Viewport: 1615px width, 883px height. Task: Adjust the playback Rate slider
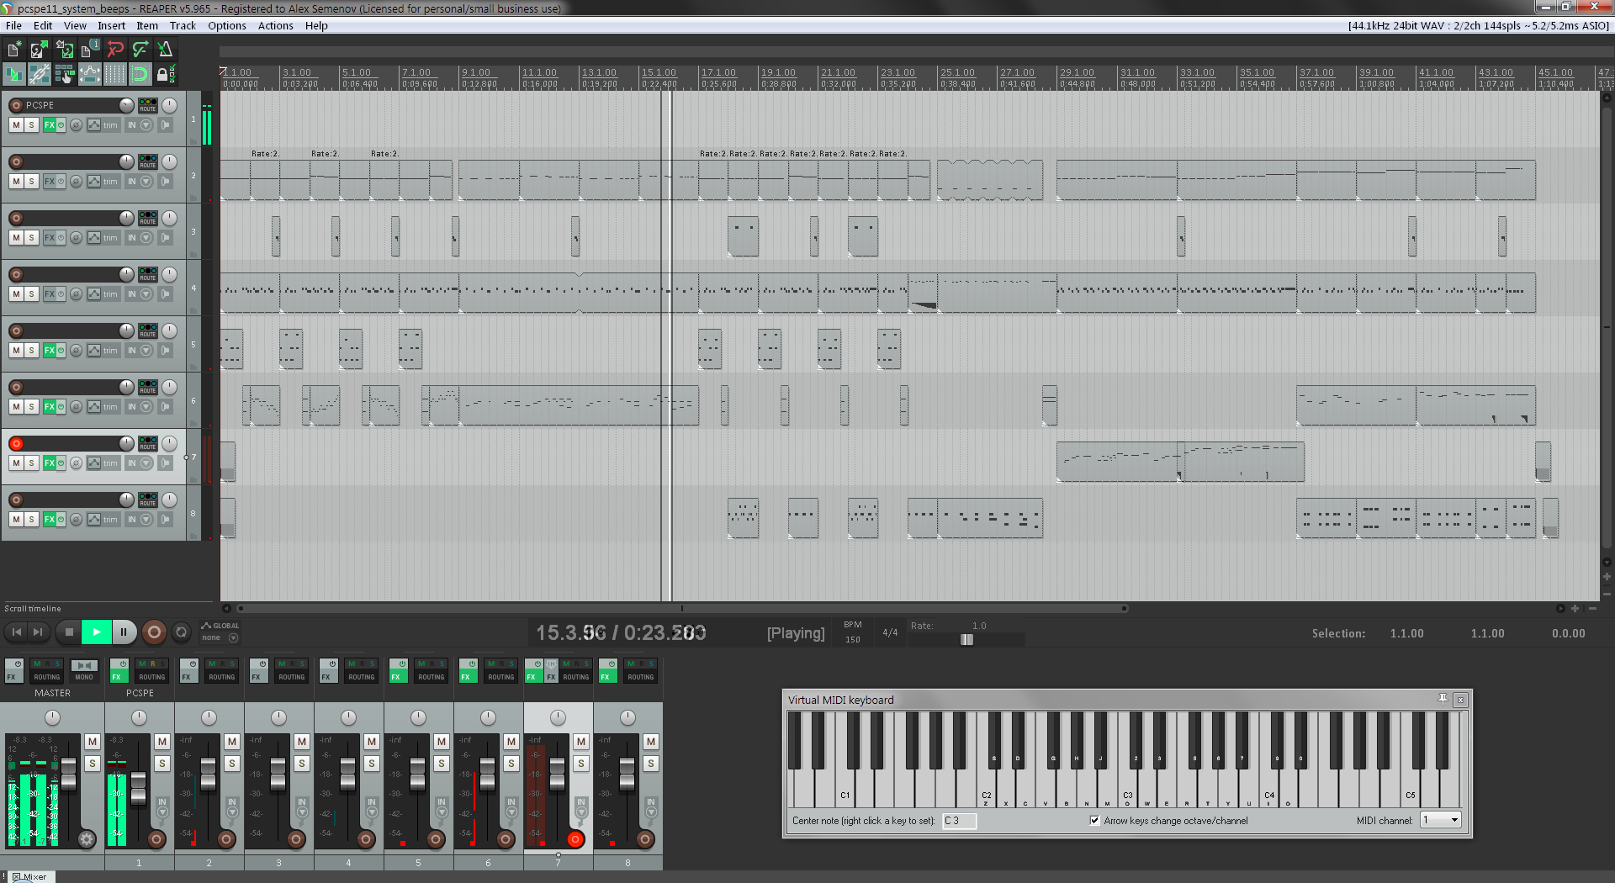[x=967, y=640]
